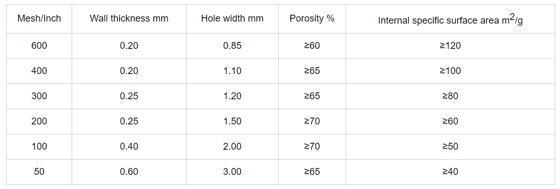Screen dimensions: 560x189
Task: Select hole width 3.00 cell
Action: (232, 172)
